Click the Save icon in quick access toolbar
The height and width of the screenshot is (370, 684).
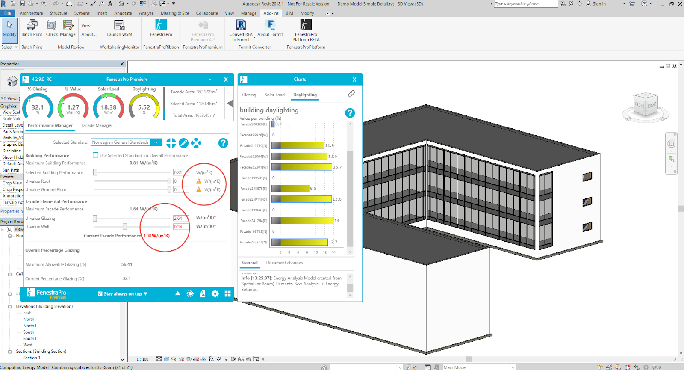pos(22,4)
